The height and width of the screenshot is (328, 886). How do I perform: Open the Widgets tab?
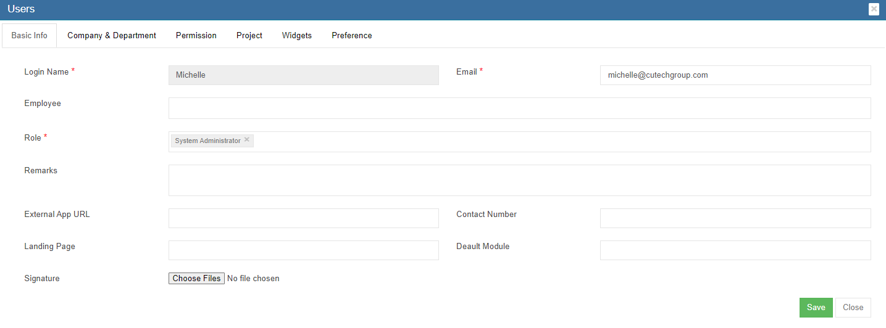[x=297, y=36]
